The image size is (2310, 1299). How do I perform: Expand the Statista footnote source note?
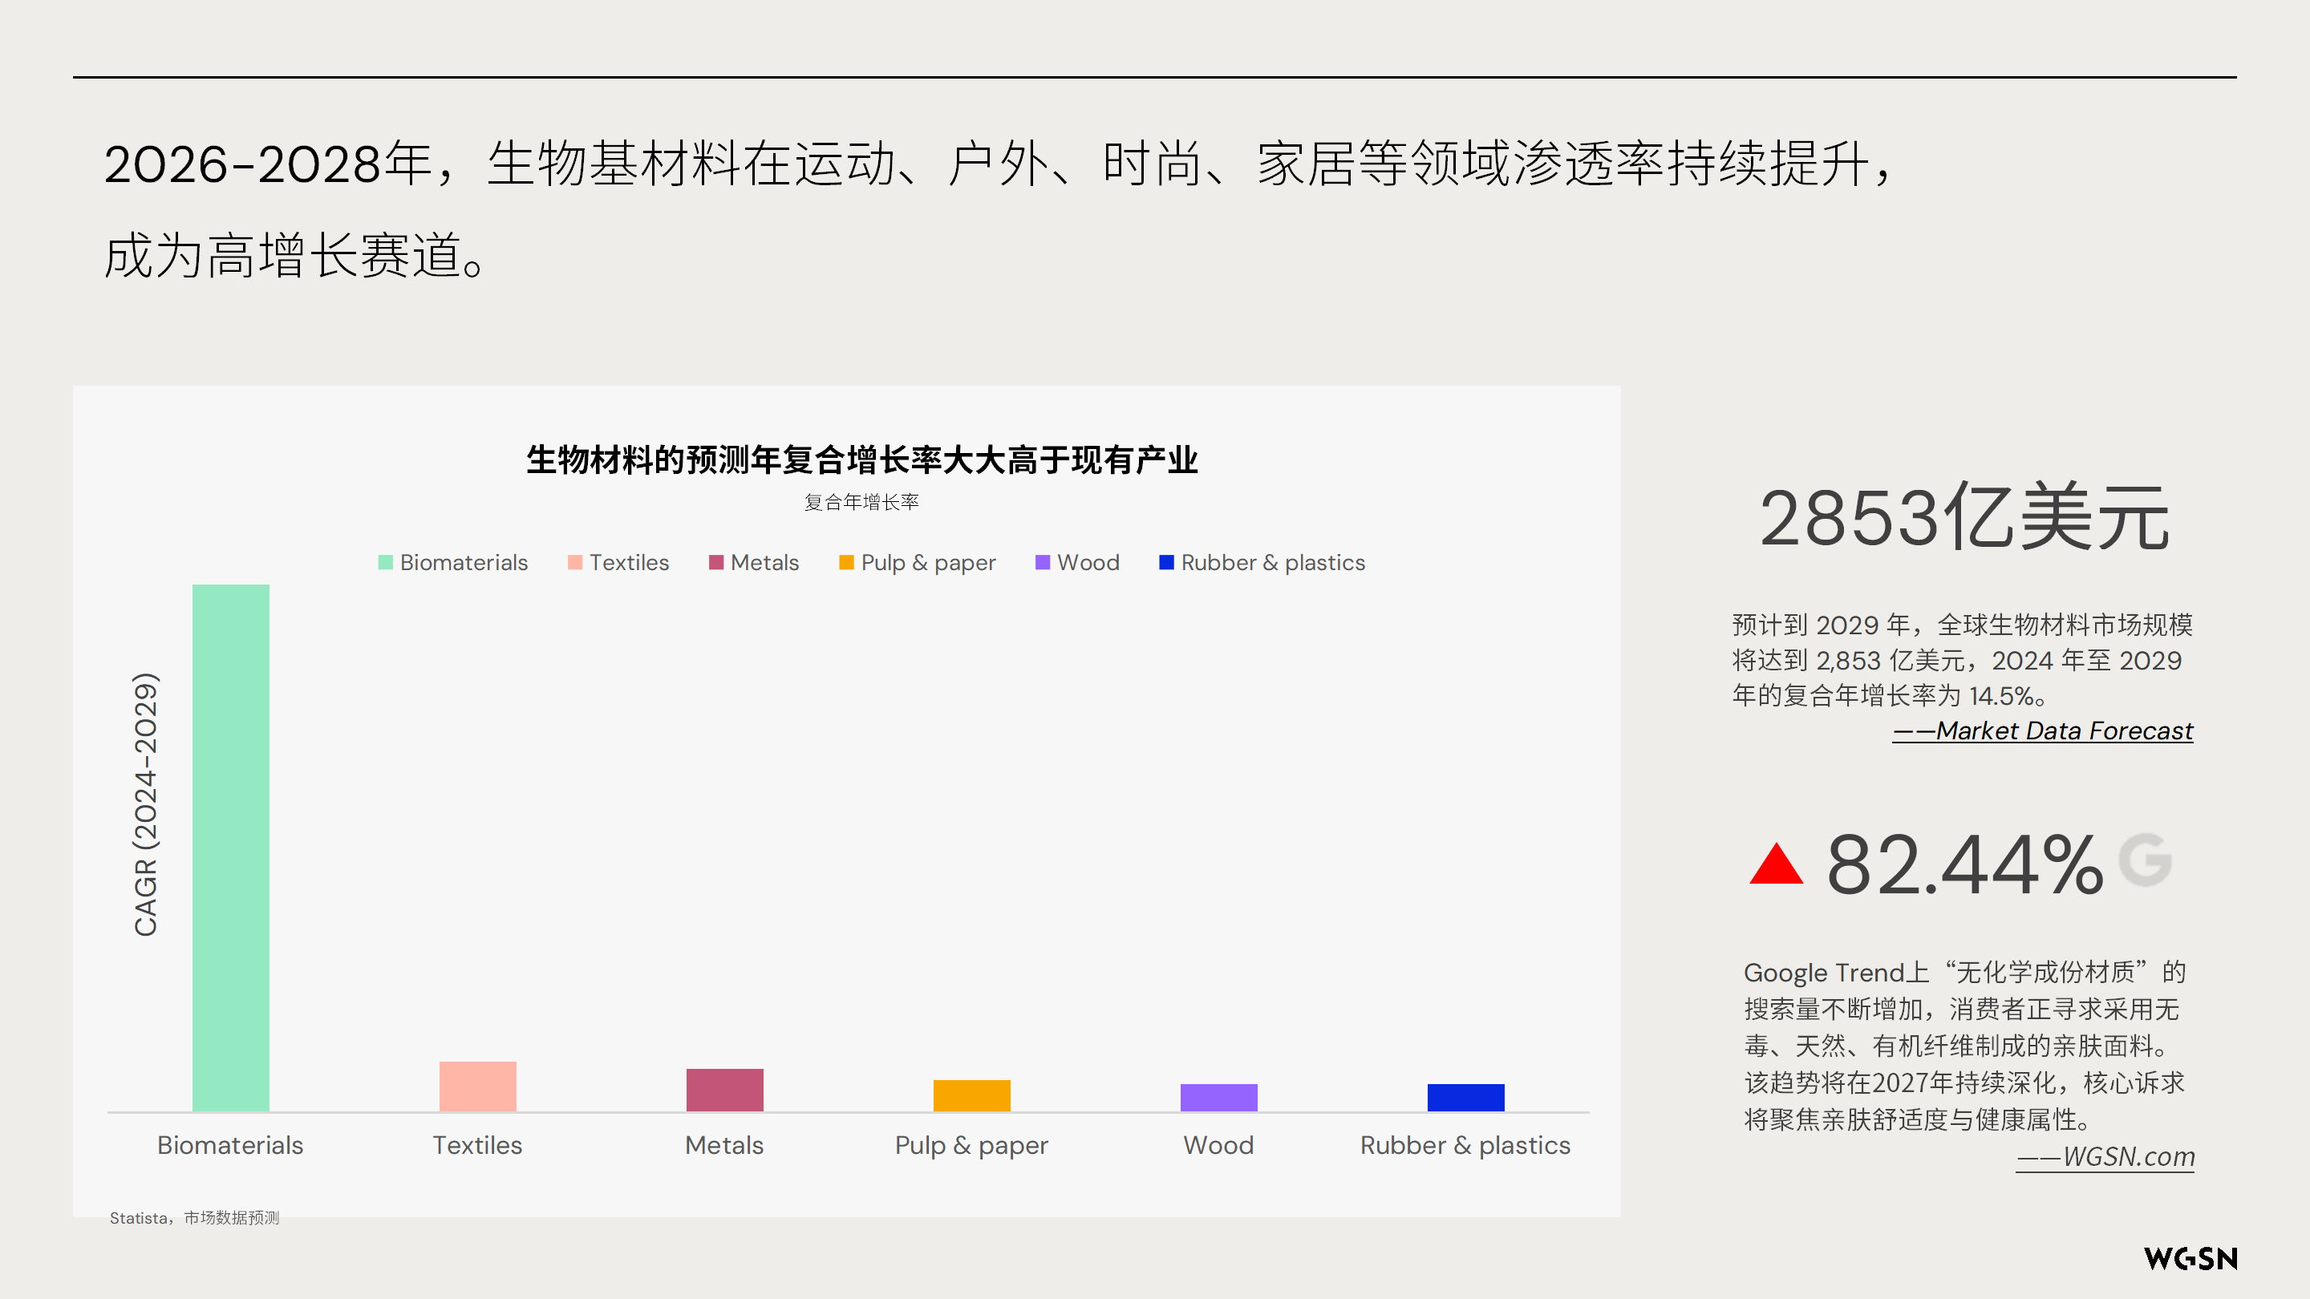[x=193, y=1217]
